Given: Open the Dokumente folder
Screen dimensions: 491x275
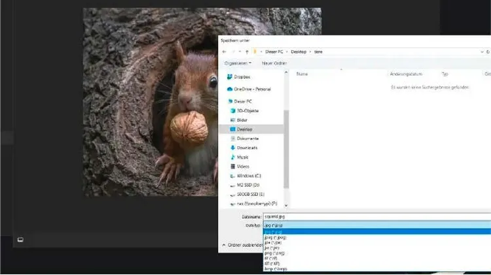Looking at the screenshot, I should click(x=247, y=138).
